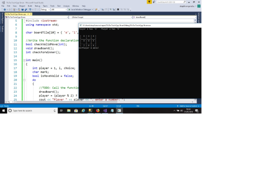This screenshot has width=280, height=187.
Task: Start the Local Windows Debugger
Action: coord(80,10)
